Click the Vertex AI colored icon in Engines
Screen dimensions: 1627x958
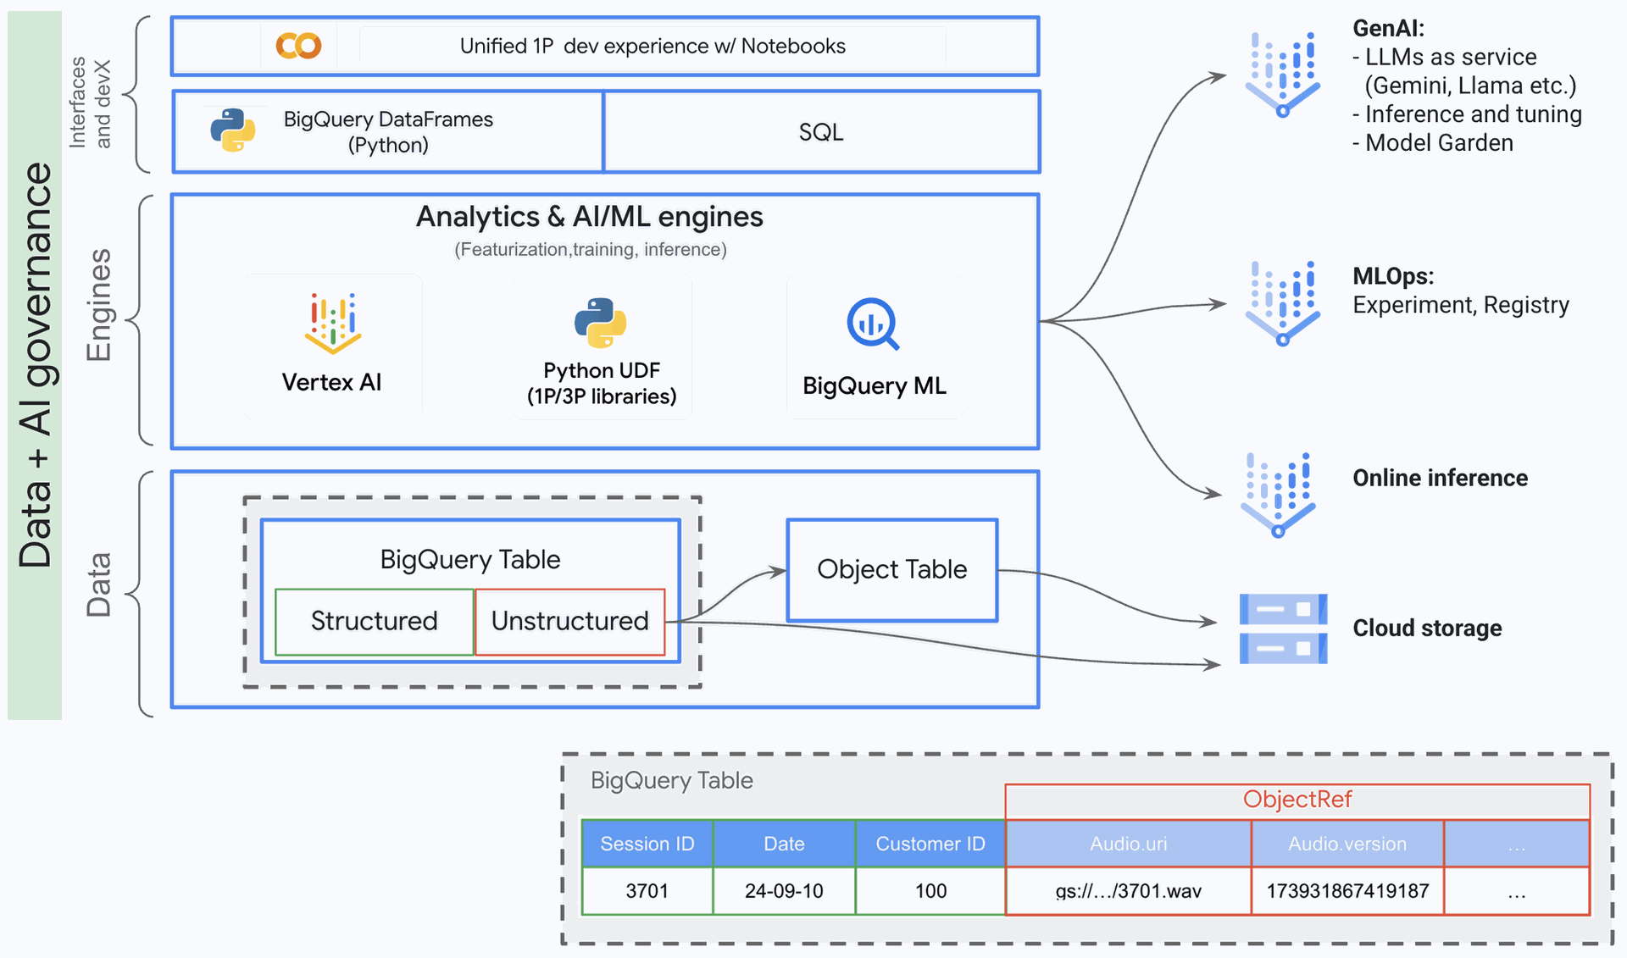333,323
